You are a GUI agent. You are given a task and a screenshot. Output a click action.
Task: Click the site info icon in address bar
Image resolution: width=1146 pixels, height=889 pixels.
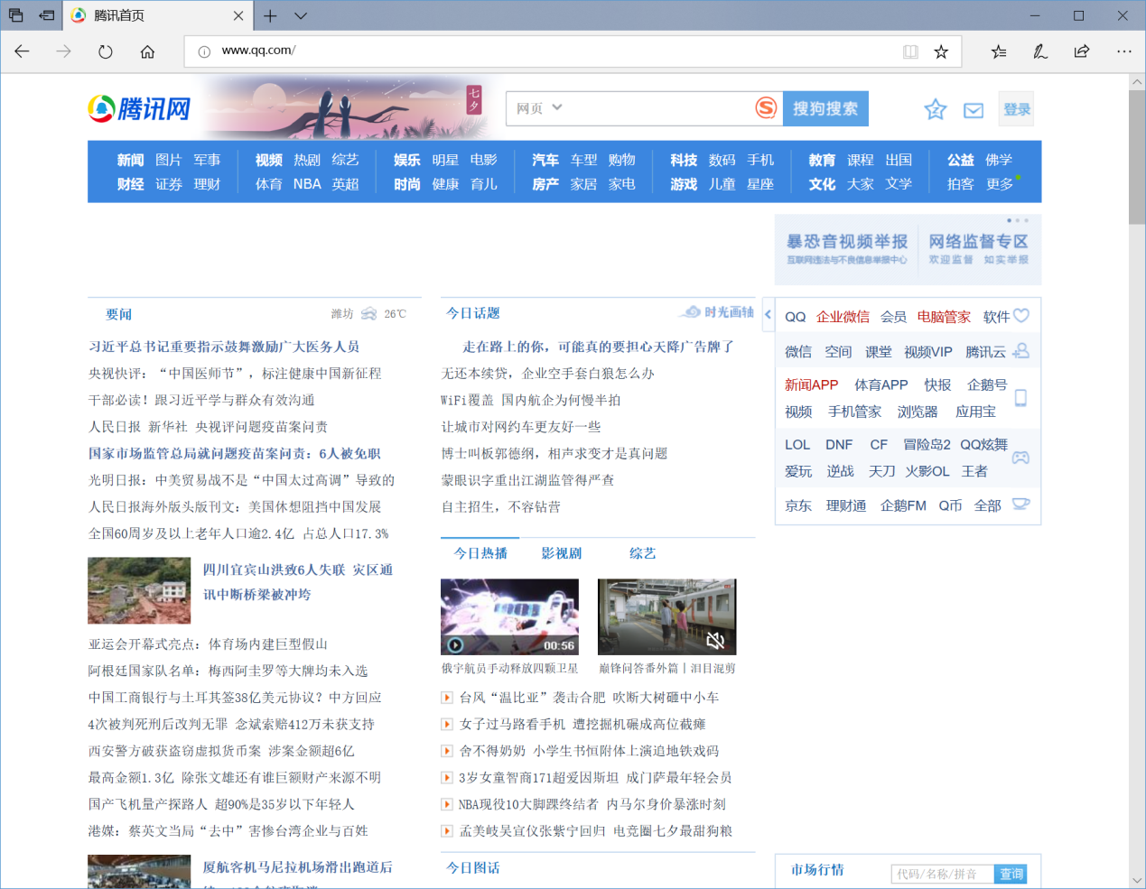tap(205, 51)
